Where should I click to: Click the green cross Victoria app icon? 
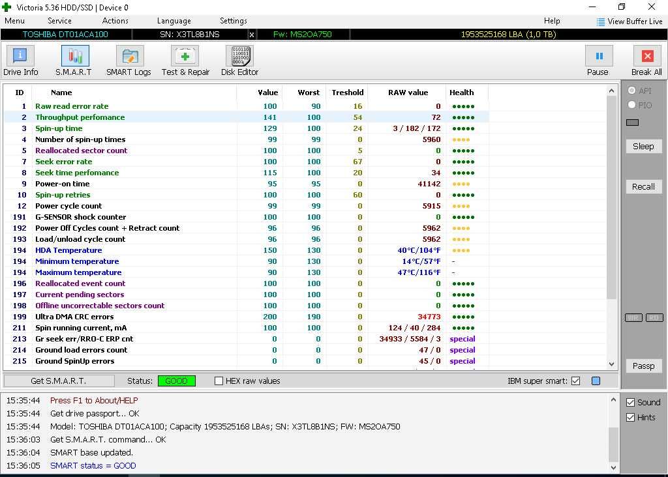6,7
